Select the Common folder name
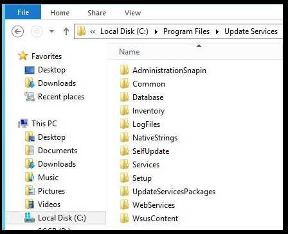The width and height of the screenshot is (288, 234). pos(148,84)
